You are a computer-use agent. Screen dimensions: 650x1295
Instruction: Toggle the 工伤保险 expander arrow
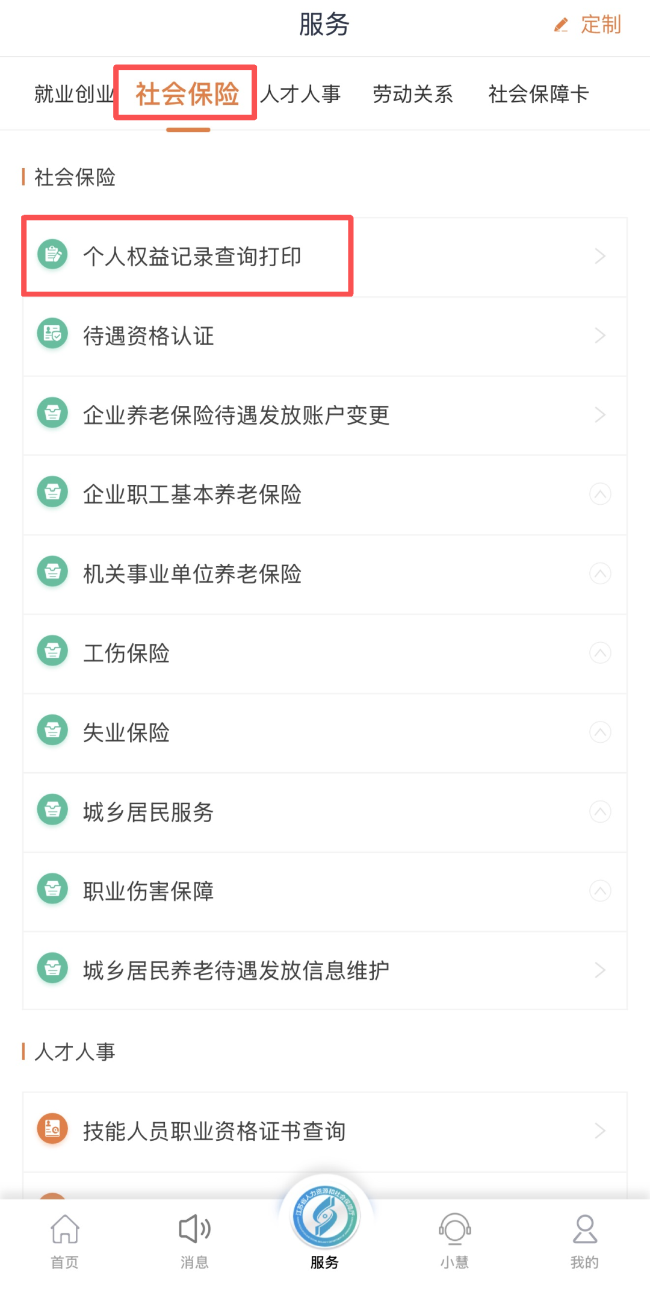coord(600,653)
